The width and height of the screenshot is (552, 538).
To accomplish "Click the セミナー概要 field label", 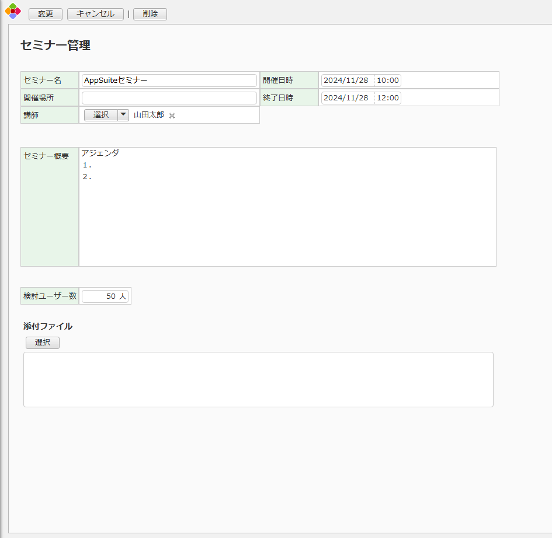I will (46, 156).
